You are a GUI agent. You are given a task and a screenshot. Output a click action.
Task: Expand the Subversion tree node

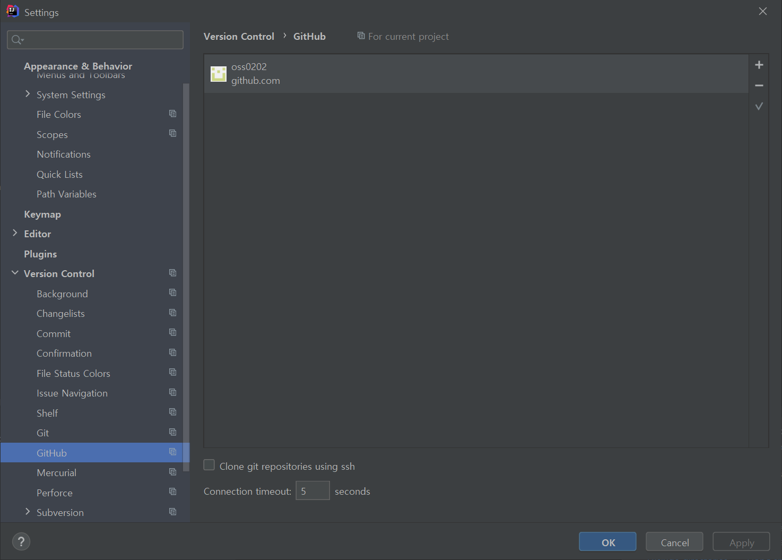click(28, 512)
